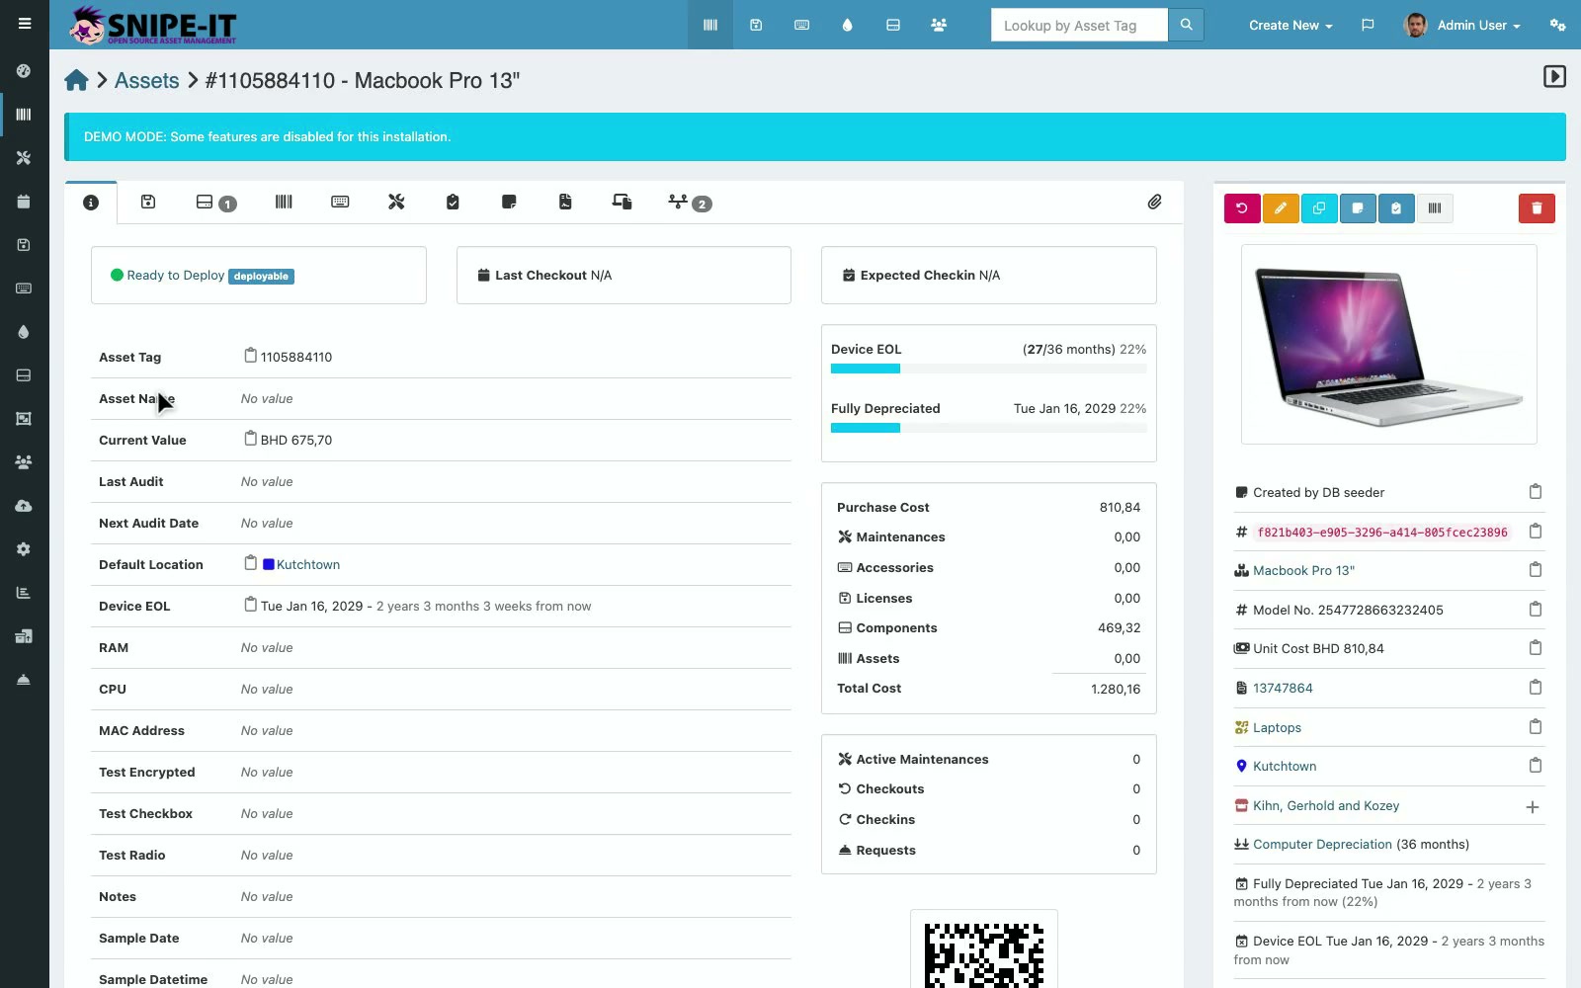This screenshot has height=988, width=1581.
Task: Click the Macbook Pro image thumbnail
Action: click(x=1388, y=344)
